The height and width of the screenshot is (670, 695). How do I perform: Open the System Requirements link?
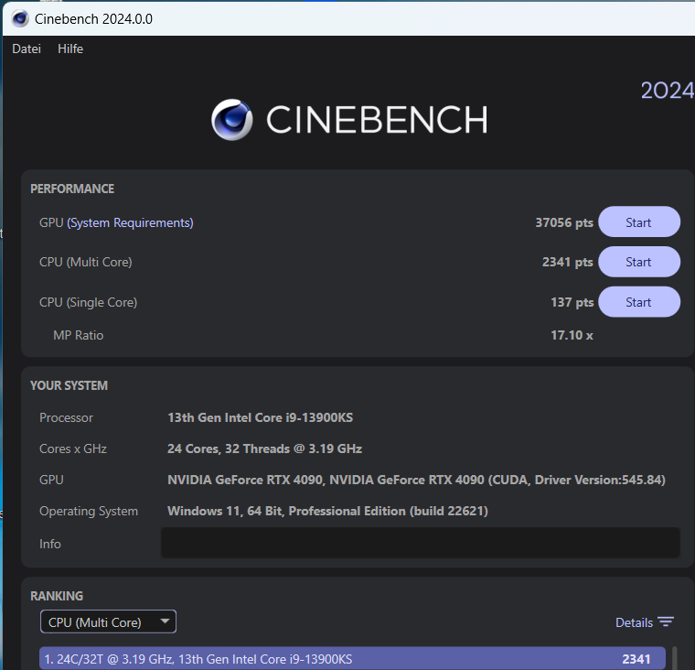click(x=130, y=222)
